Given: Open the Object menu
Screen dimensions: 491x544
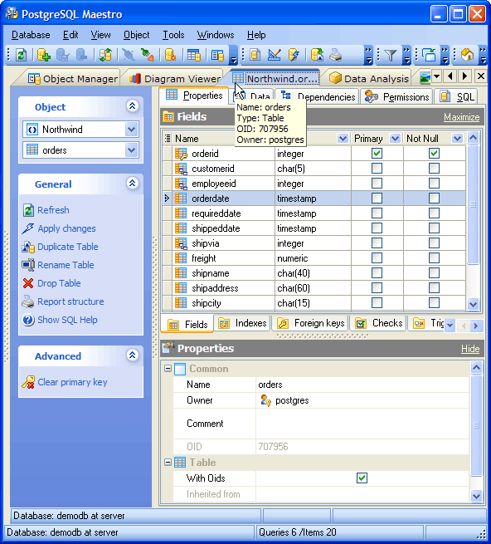Looking at the screenshot, I should point(137,35).
